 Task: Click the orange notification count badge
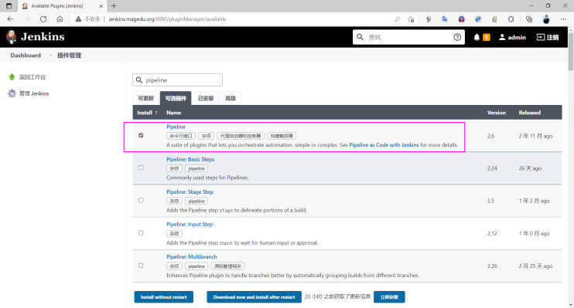[x=487, y=37]
